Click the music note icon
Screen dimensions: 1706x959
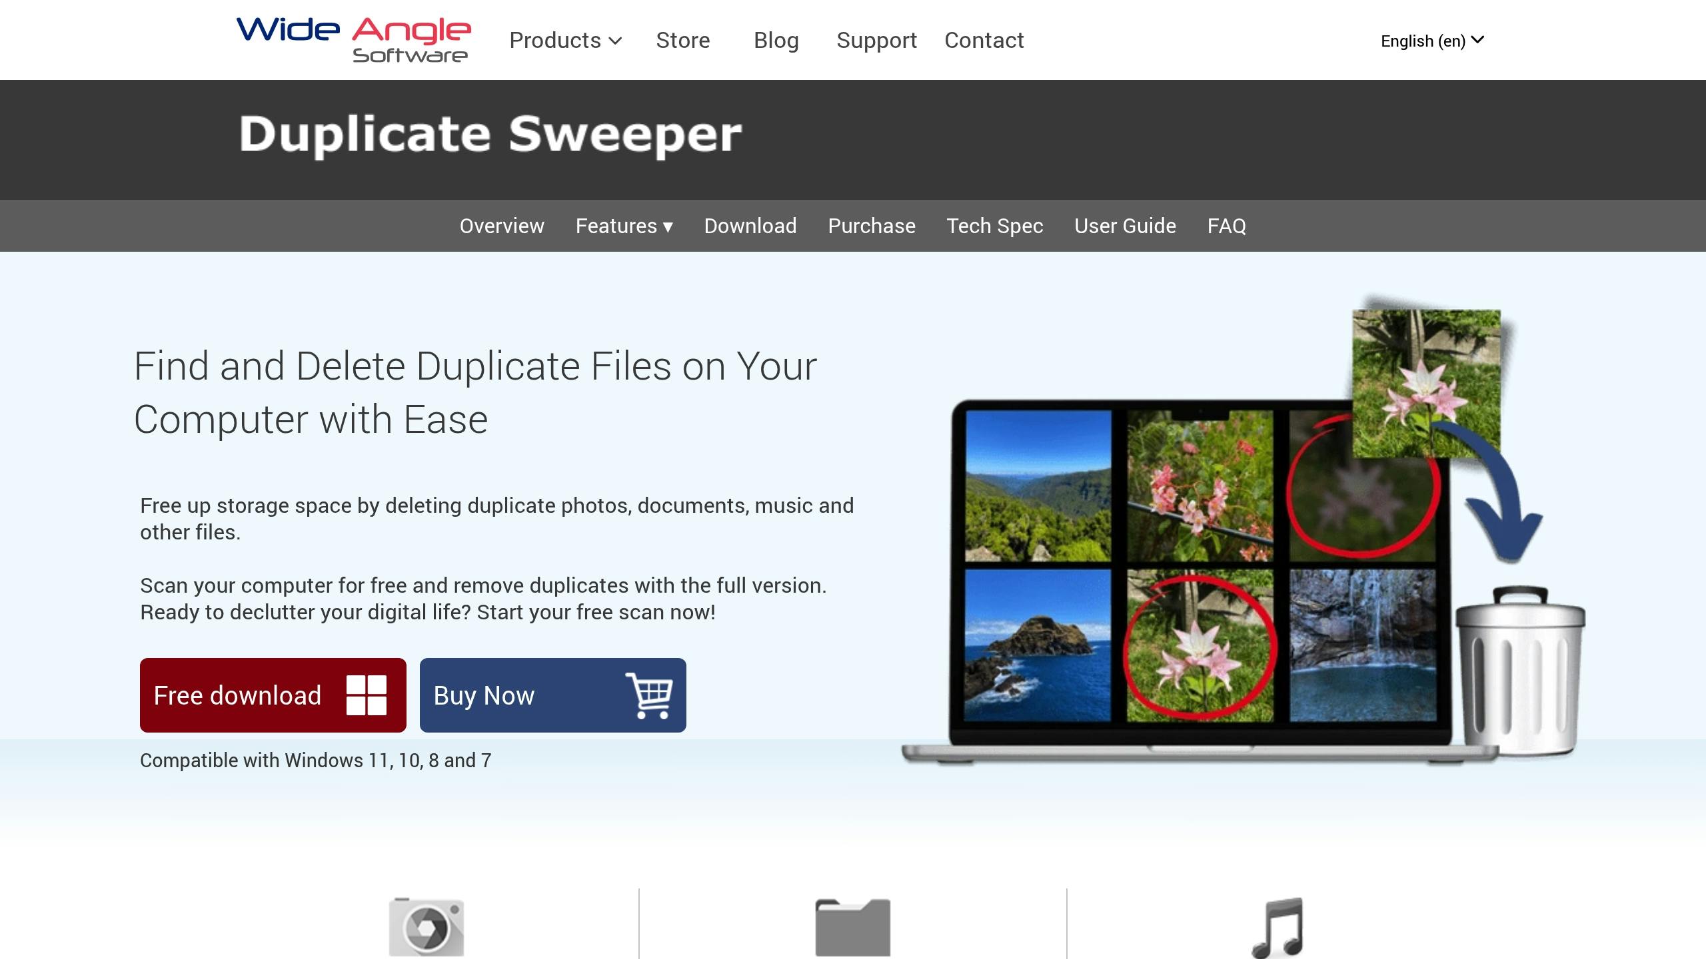coord(1278,927)
